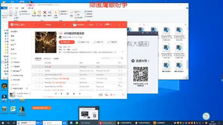This screenshot has width=223, height=125.
Task: Open File Explorer address bar history dropdown
Action: click(x=140, y=25)
